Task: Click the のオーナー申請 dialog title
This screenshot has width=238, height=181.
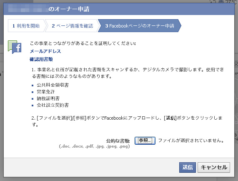Action: pyautogui.click(x=69, y=9)
